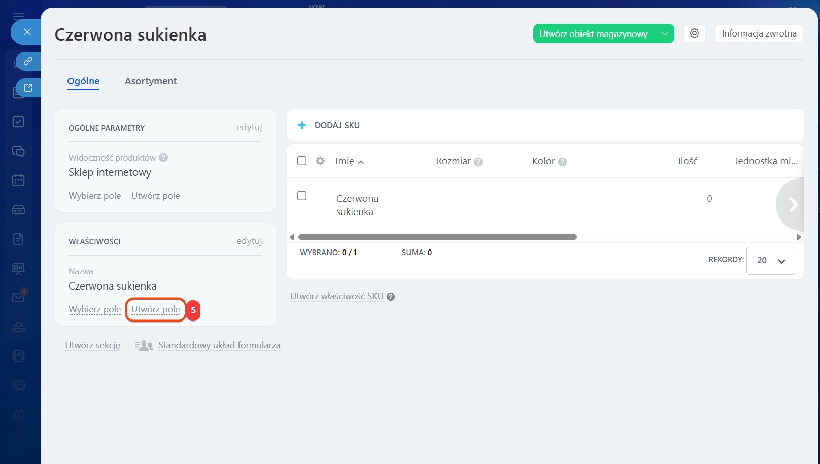Switch to the Asortyment tab

tap(151, 81)
